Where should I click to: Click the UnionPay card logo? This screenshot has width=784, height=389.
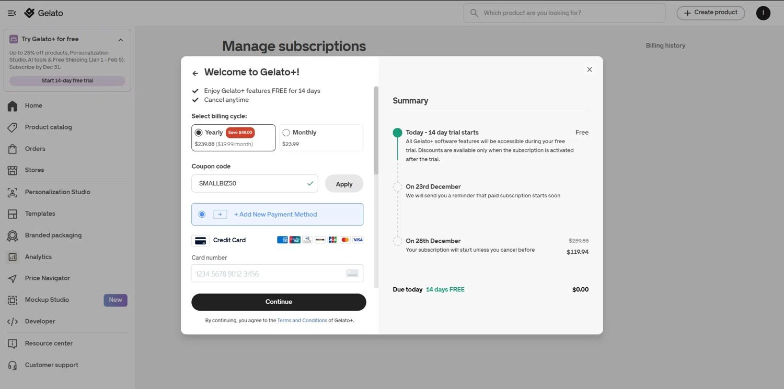point(295,240)
